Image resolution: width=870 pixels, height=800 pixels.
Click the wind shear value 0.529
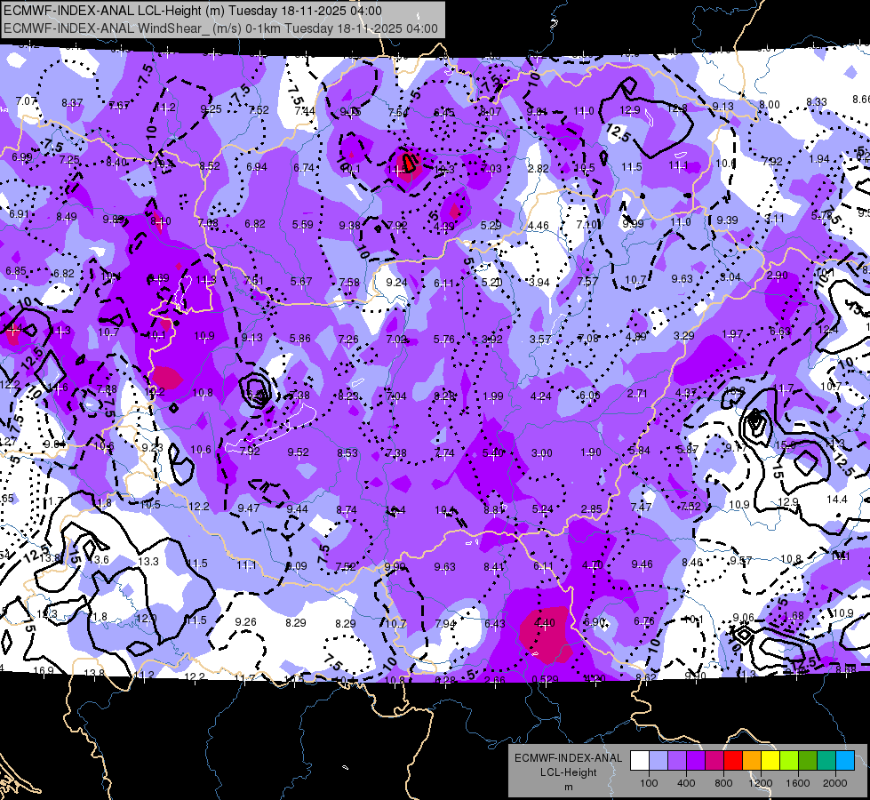545,679
